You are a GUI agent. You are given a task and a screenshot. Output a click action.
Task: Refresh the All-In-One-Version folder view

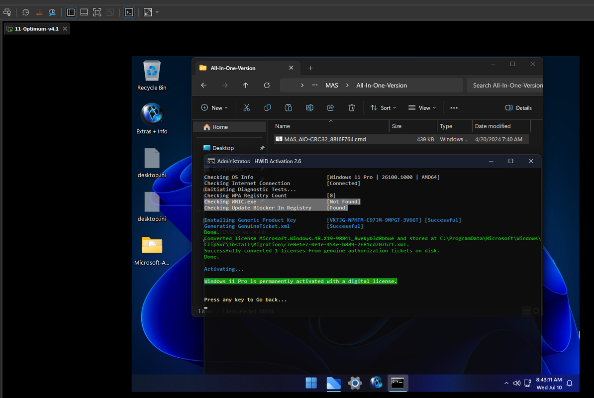pos(267,85)
